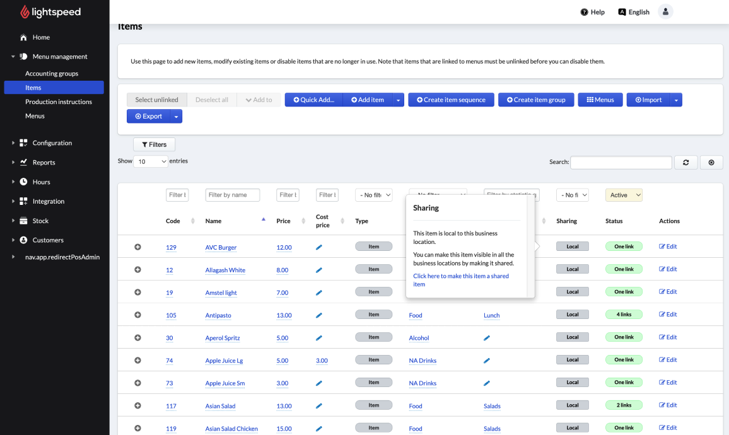729x435 pixels.
Task: Edit cost price pencil for Asian Salad
Action: coord(319,406)
